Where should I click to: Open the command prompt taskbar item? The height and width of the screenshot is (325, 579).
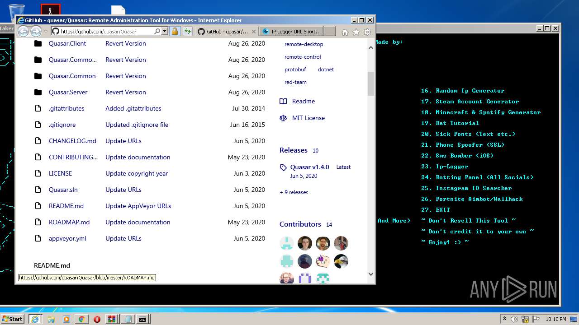tap(142, 319)
